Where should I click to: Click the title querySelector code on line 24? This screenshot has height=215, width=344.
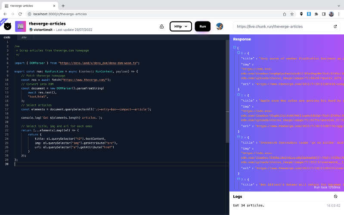click(70, 139)
